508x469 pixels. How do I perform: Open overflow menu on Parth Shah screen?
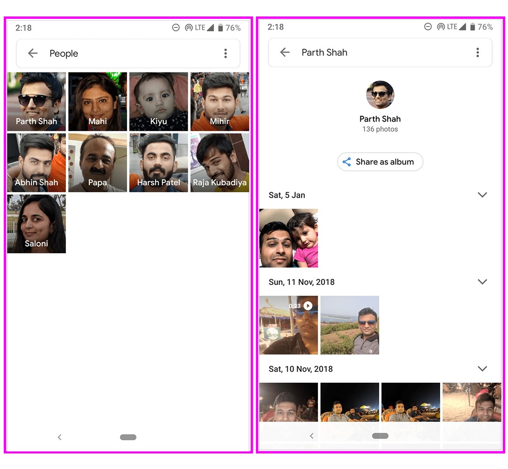[x=477, y=52]
